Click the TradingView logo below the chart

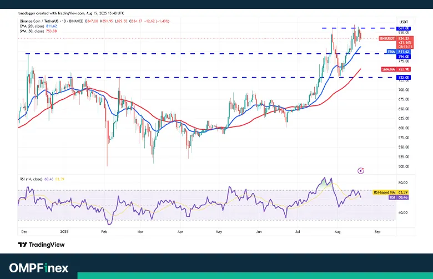pos(42,245)
